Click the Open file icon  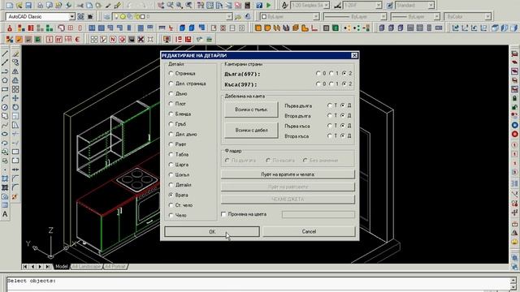tap(19, 6)
